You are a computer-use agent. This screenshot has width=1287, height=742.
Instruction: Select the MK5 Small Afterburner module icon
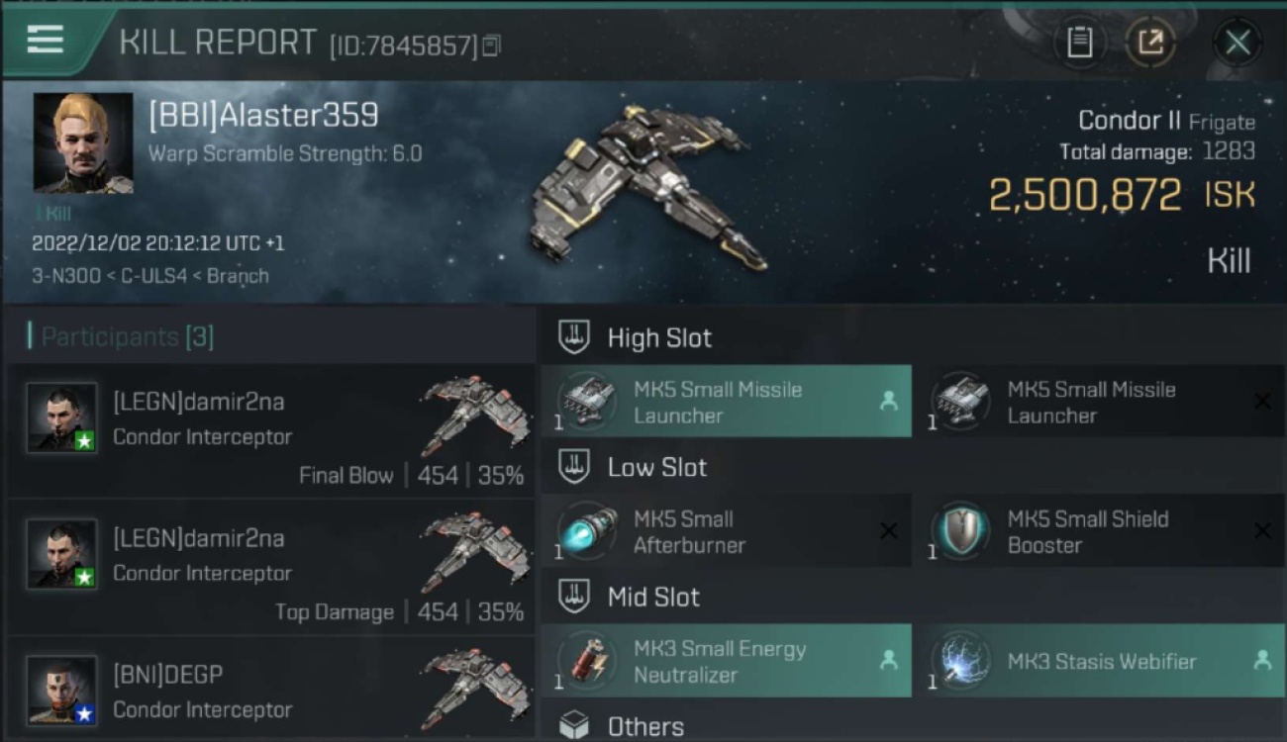click(x=586, y=531)
